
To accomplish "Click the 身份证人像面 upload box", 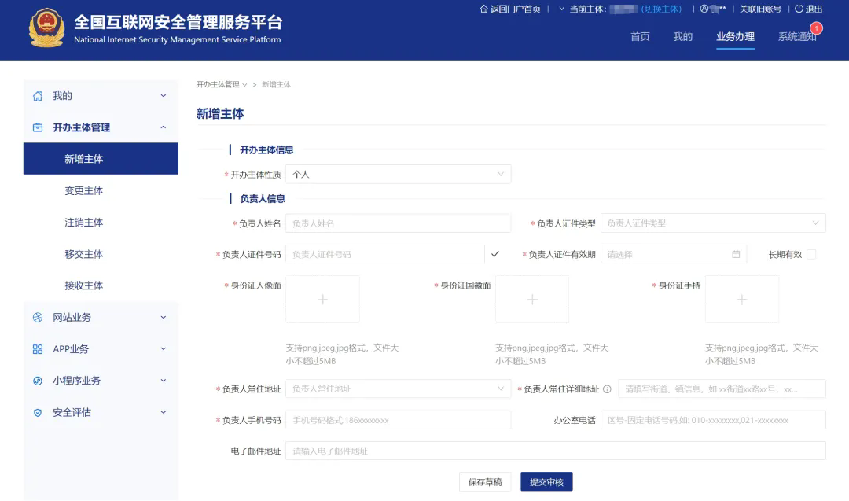I will pos(322,299).
